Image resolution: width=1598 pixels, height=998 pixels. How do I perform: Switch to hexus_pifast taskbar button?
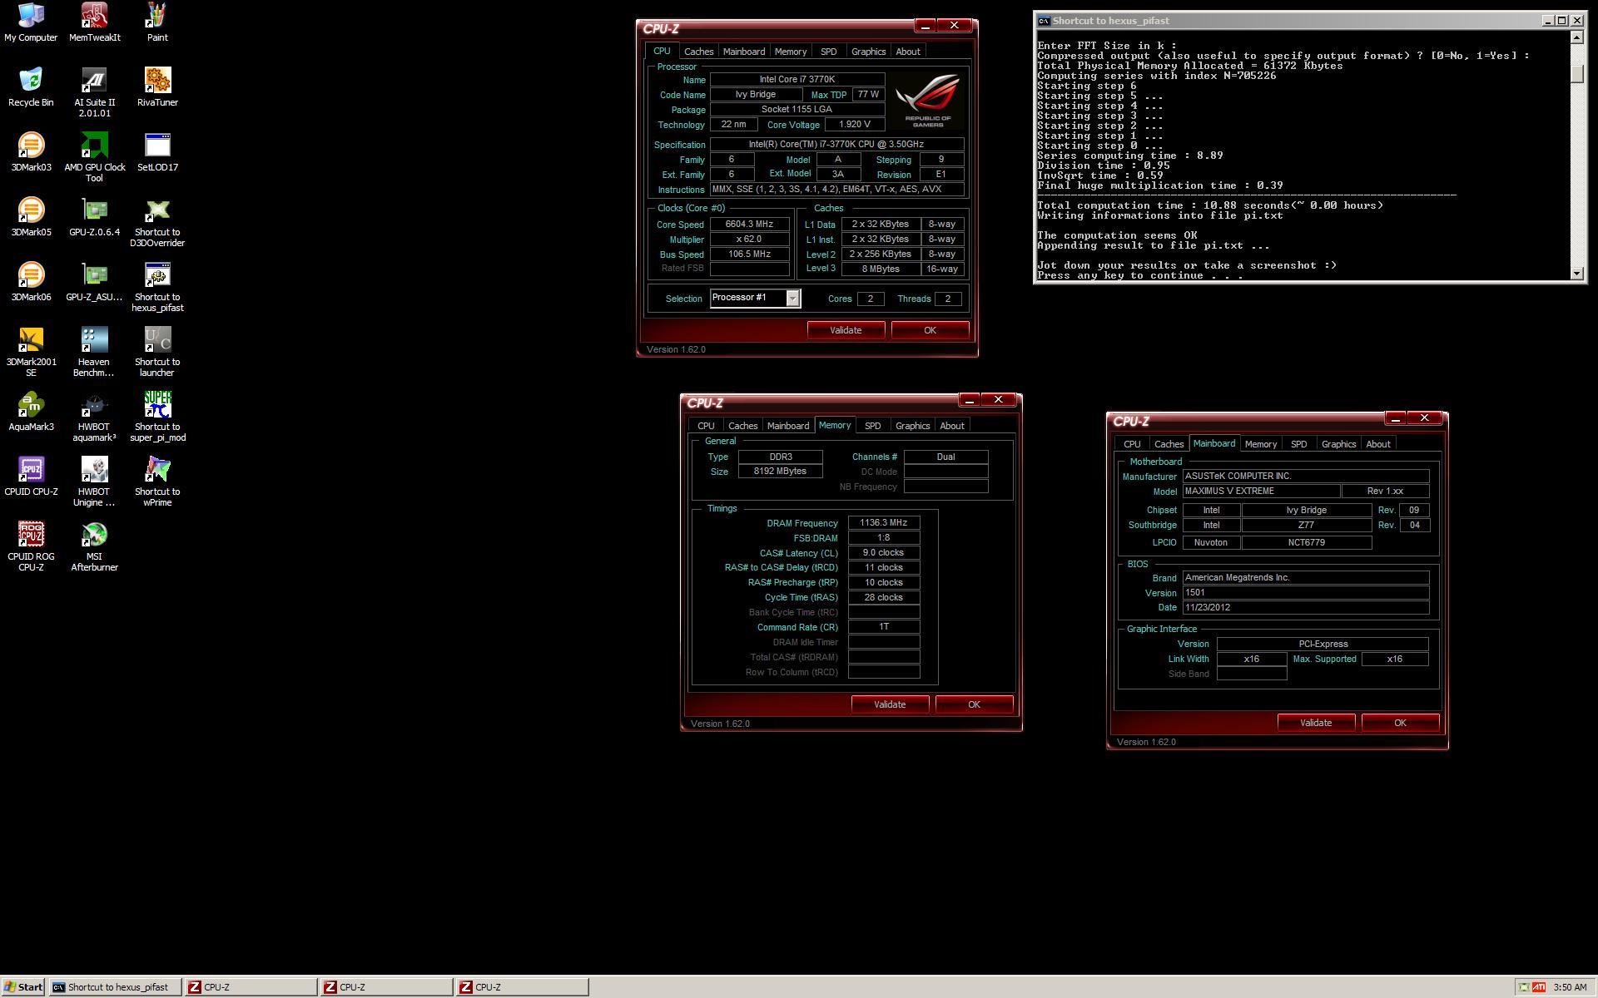click(x=115, y=987)
